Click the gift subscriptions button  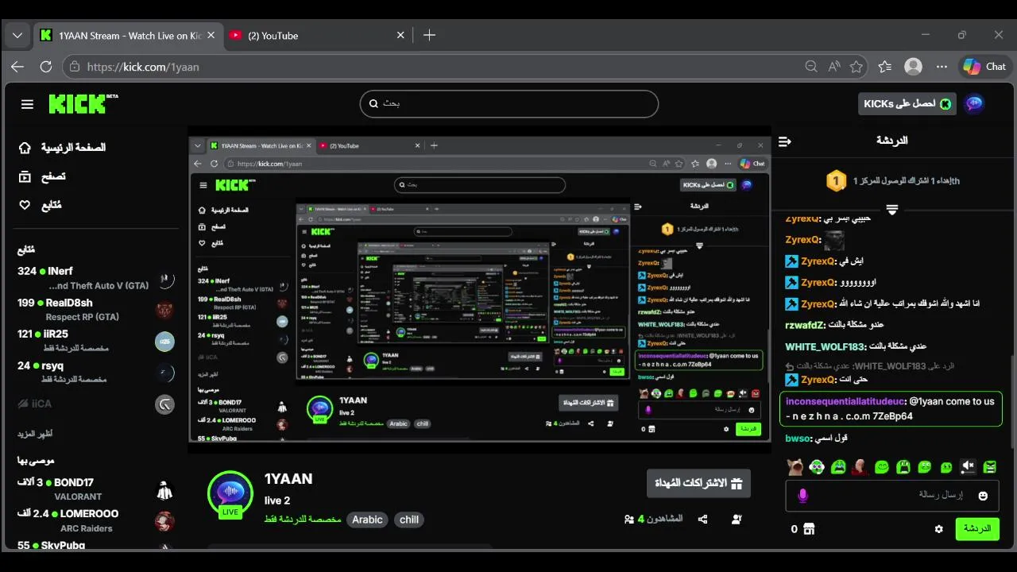coord(698,483)
